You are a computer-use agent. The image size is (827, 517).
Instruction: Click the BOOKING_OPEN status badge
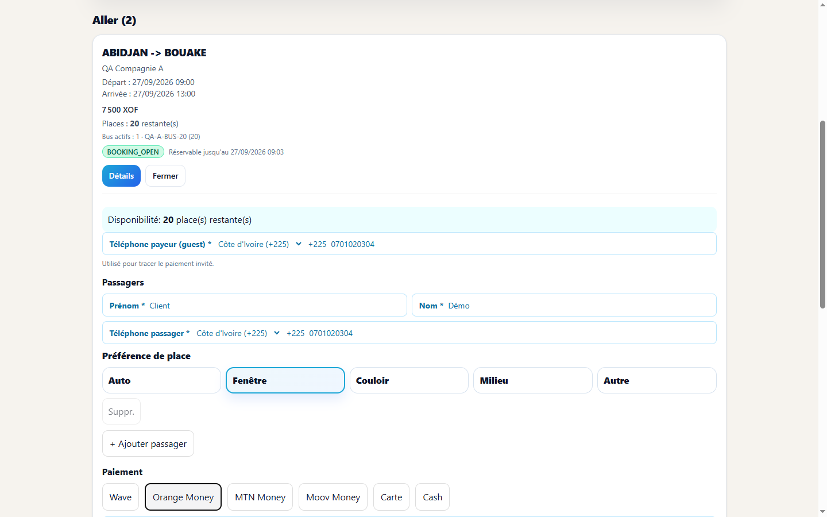point(133,152)
